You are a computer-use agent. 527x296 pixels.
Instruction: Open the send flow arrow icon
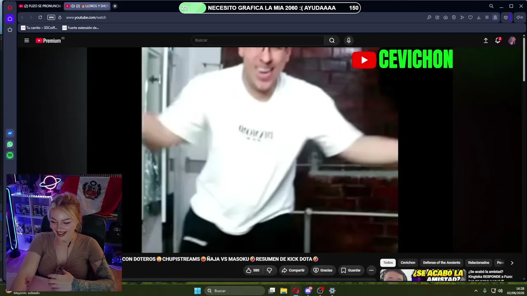(x=462, y=17)
